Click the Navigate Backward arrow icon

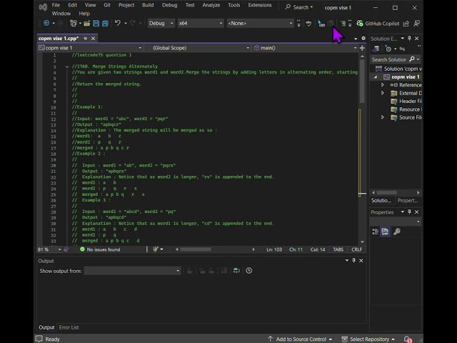pos(46,23)
